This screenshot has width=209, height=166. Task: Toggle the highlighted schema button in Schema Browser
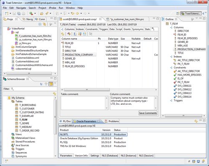[51, 84]
